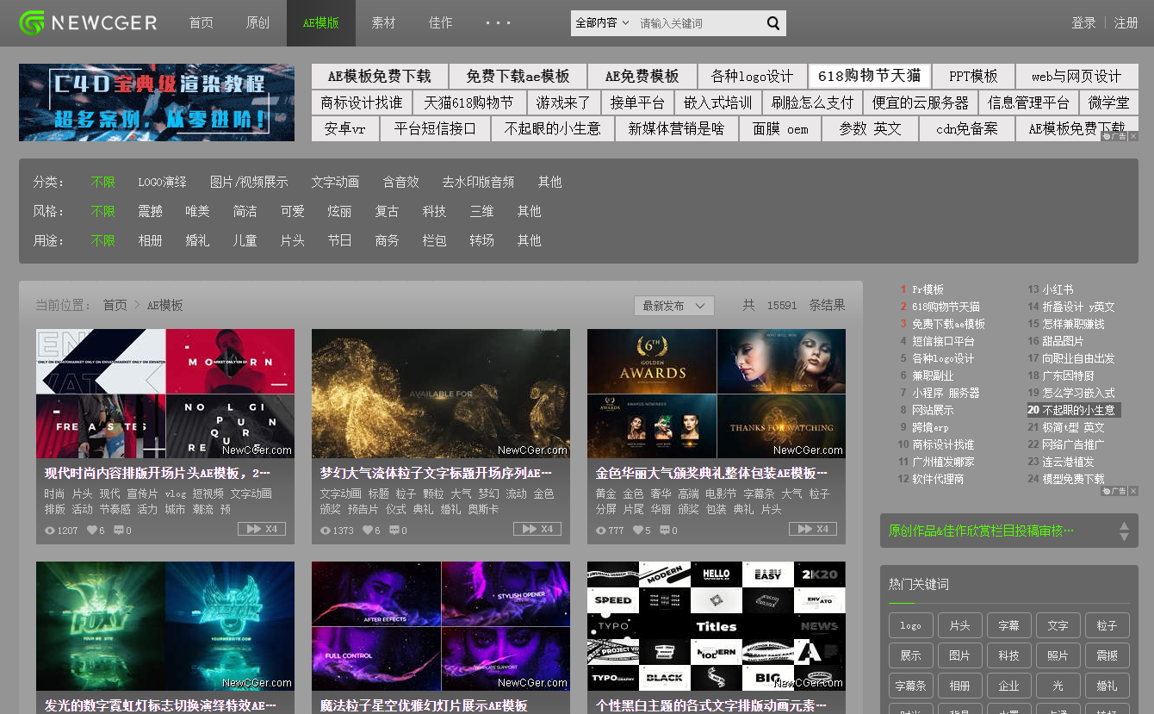Click the views eye icon on 金色华丽 card

(x=601, y=531)
